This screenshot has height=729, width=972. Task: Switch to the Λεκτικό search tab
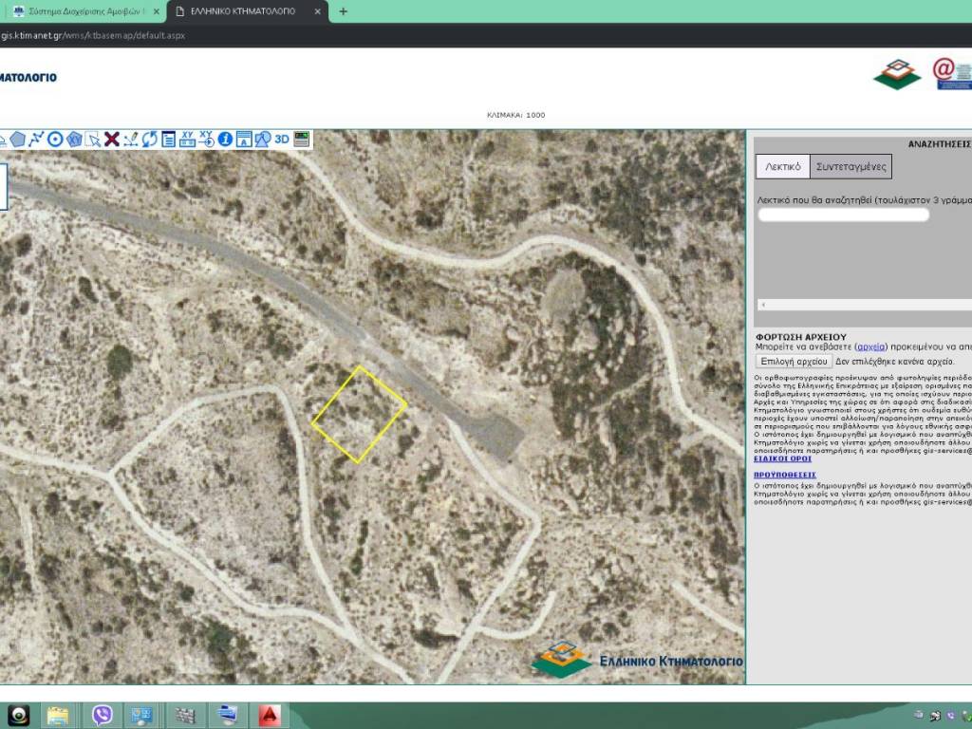(782, 167)
